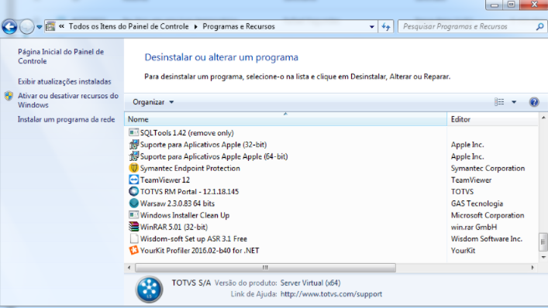The height and width of the screenshot is (308, 548).
Task: Click the Apple (64-bit) support installer icon
Action: 133,156
